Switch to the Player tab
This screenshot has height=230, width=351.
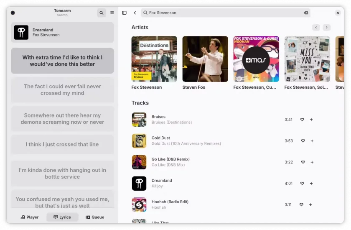30,217
